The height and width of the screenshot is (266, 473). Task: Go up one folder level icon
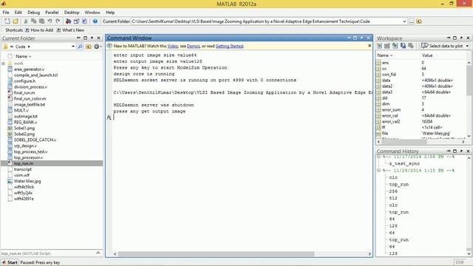419,21
